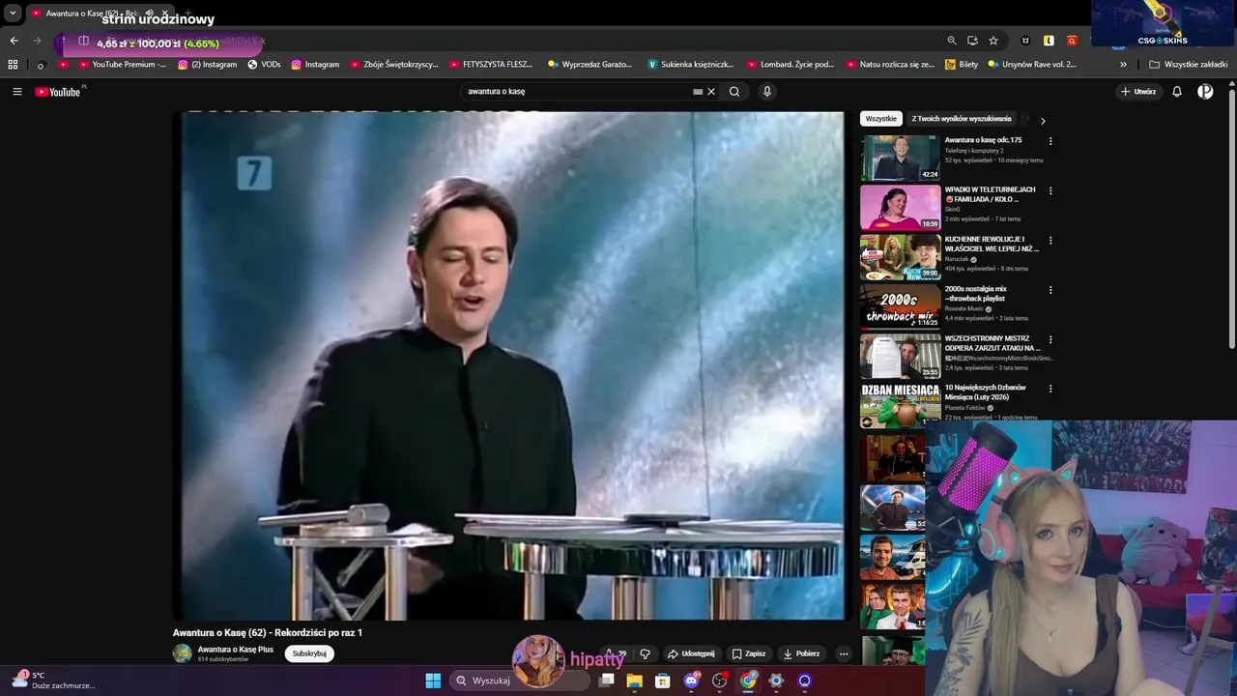Image resolution: width=1237 pixels, height=696 pixels.
Task: Open 'KUCHENNE REWOLUCJE' video title link
Action: coord(991,244)
